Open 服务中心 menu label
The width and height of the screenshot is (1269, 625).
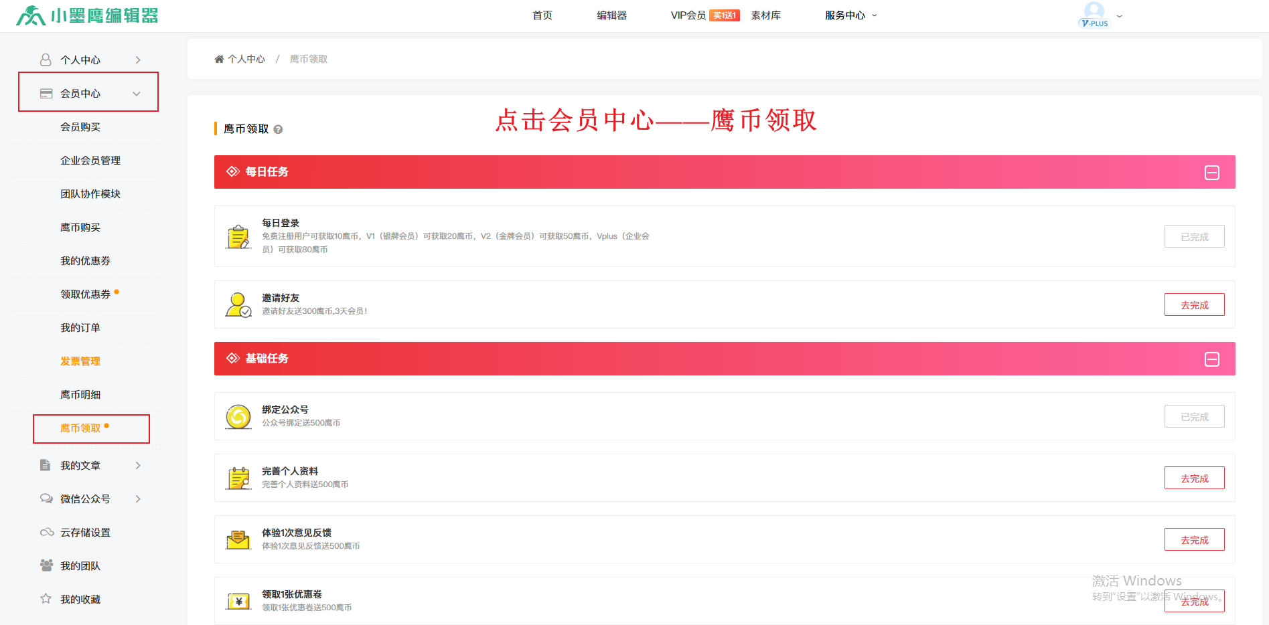[x=845, y=15]
